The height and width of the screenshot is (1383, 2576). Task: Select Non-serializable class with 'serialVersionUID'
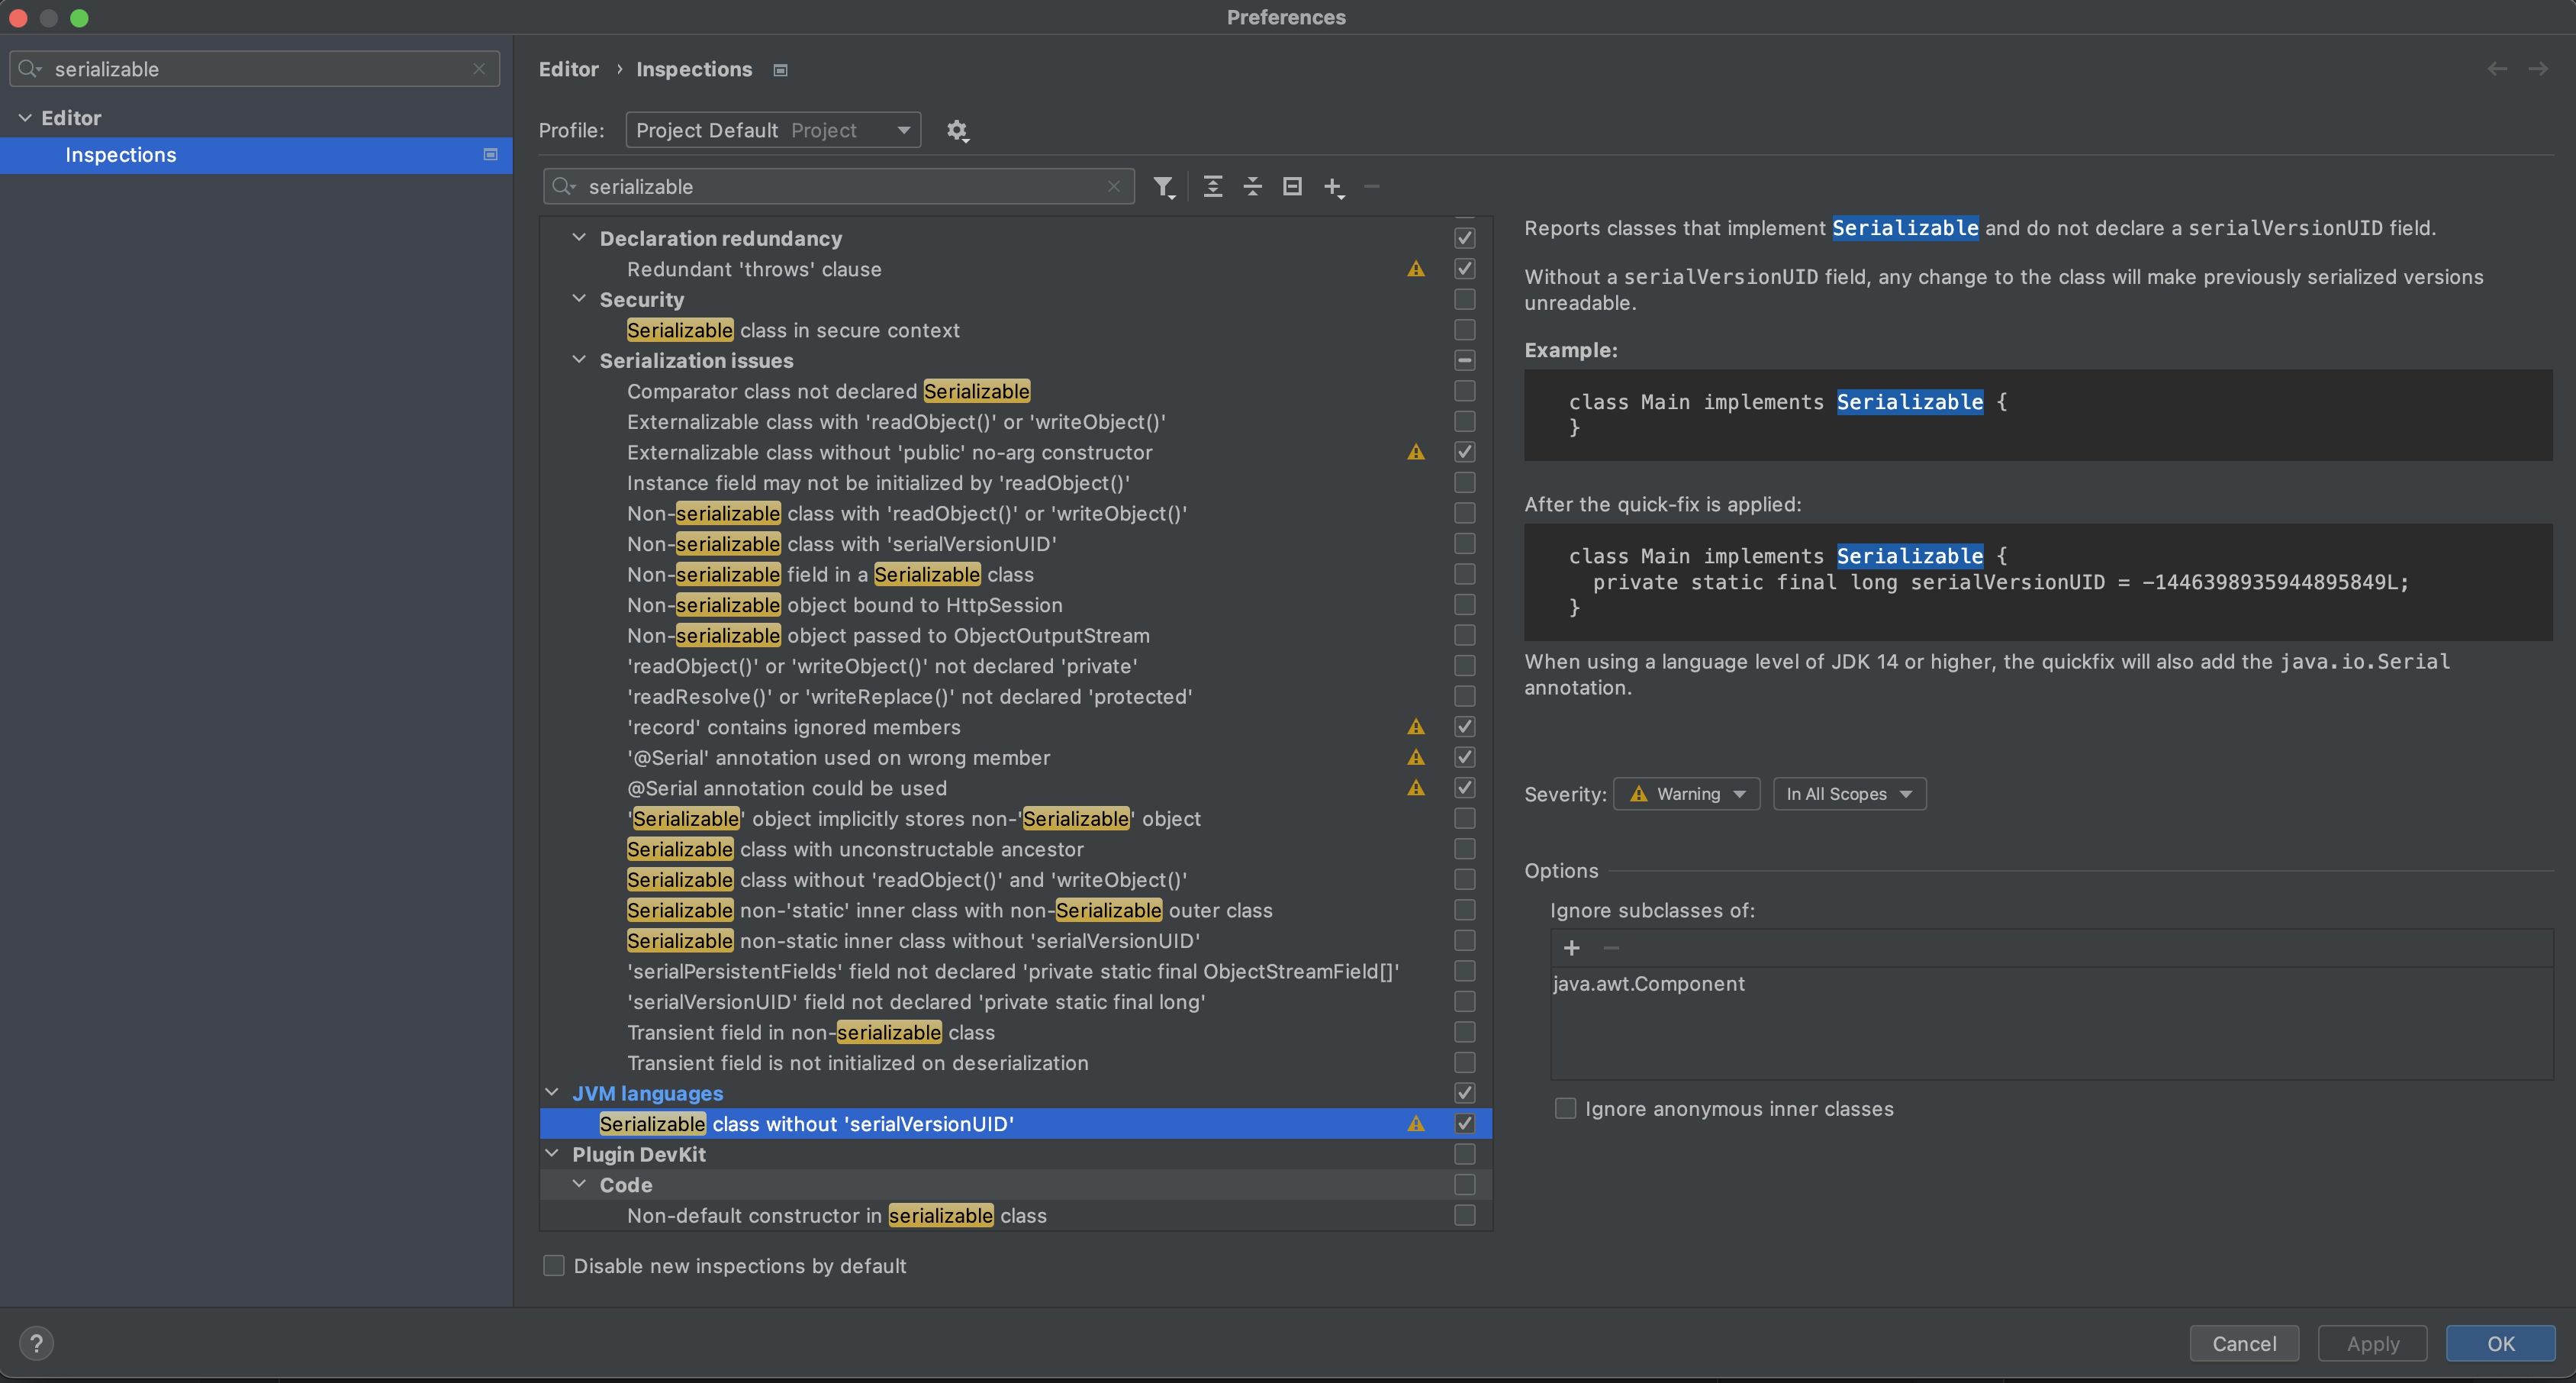point(841,544)
